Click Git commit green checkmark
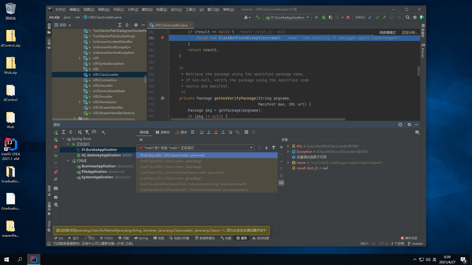 377,17
